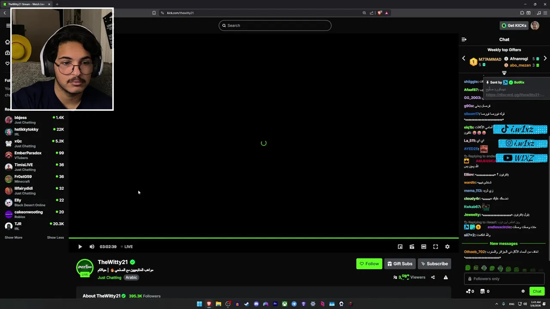The width and height of the screenshot is (550, 309).
Task: Show hidden system tray icons
Action: click(x=497, y=304)
